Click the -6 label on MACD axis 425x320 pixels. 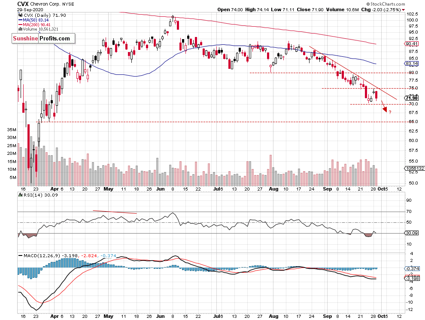411,289
